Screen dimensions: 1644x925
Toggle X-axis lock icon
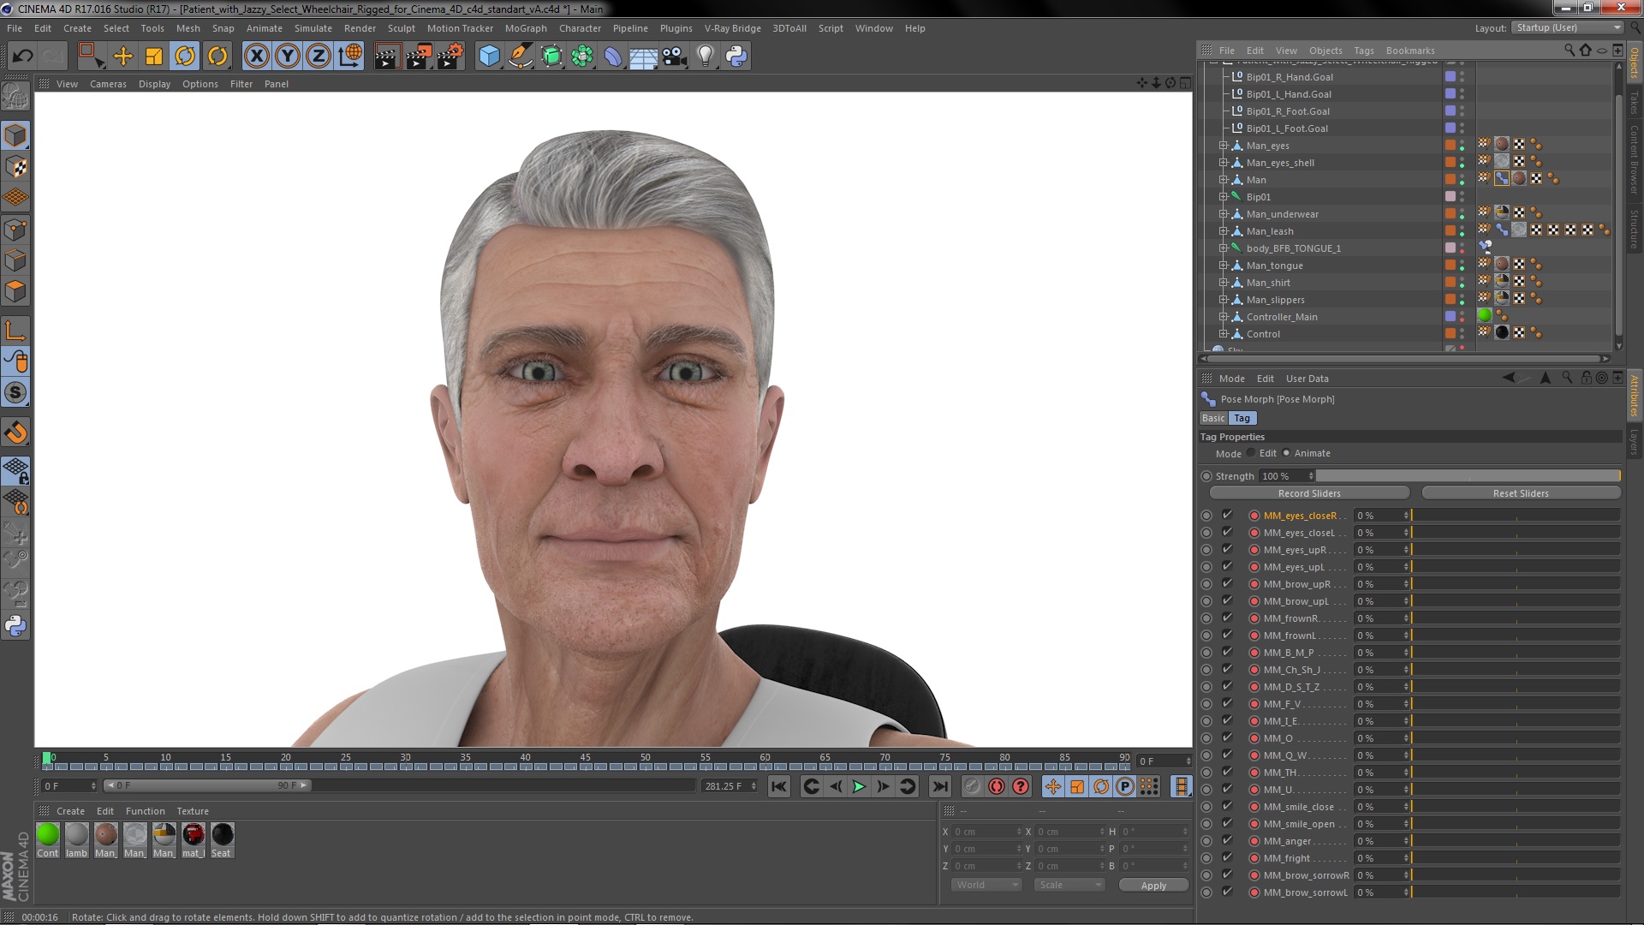tap(256, 57)
